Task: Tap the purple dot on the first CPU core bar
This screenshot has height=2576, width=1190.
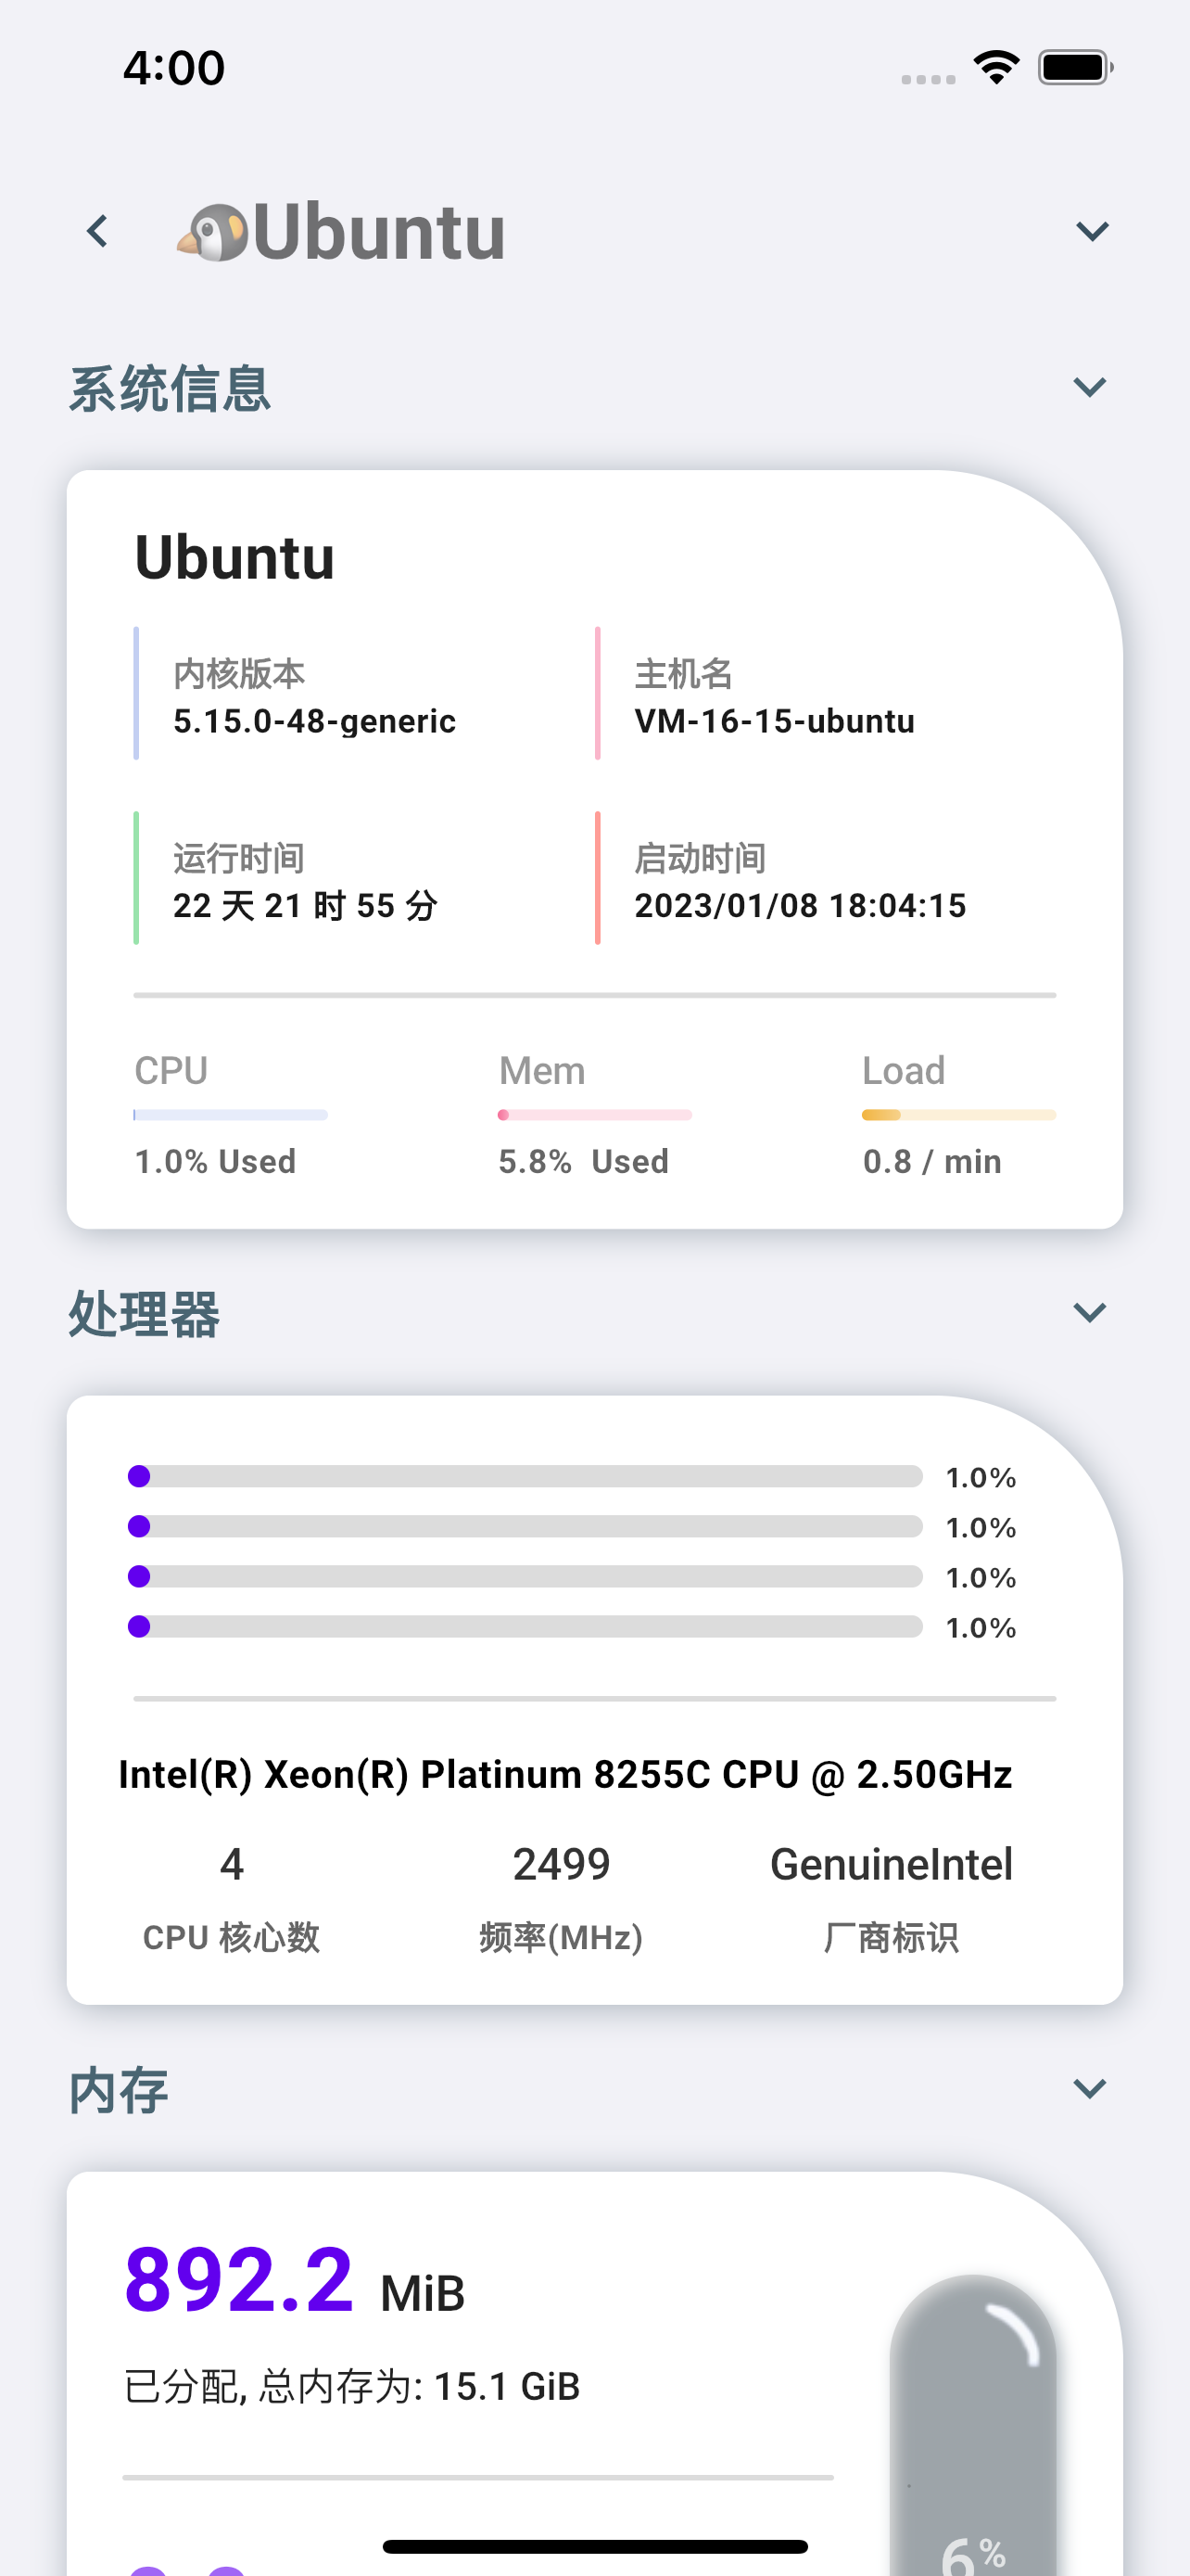Action: 139,1476
